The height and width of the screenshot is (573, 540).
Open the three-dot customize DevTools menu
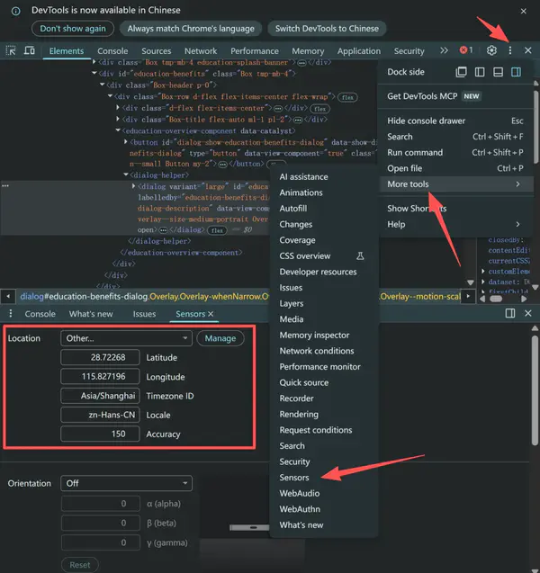pyautogui.click(x=510, y=50)
